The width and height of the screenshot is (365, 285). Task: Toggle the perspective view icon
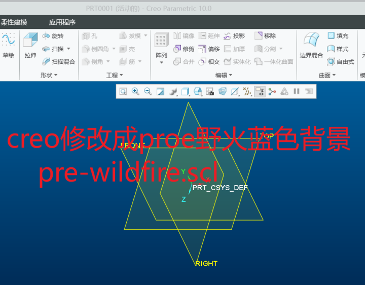(x=223, y=91)
